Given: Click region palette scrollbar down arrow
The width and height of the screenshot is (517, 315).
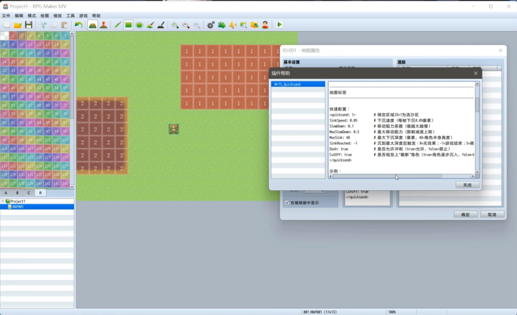Looking at the screenshot, I should coord(72,187).
